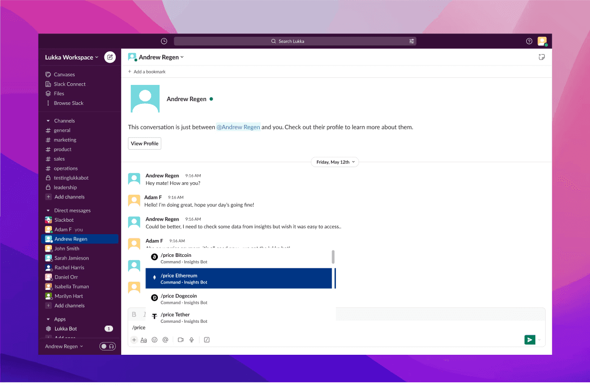Compose a new message with the pencil icon
Image resolution: width=590 pixels, height=391 pixels.
coord(110,57)
